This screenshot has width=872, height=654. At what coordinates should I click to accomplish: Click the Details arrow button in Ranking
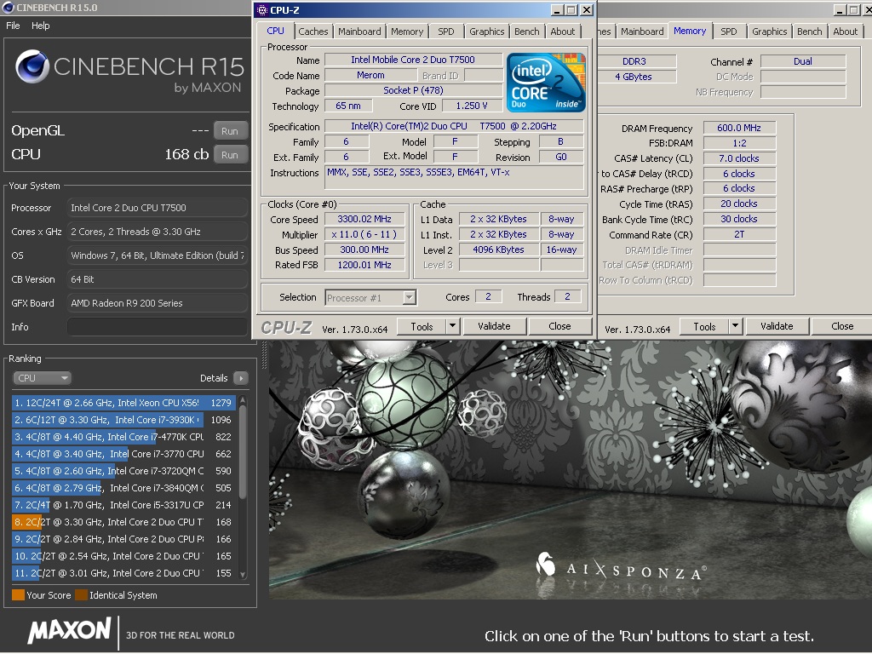[x=241, y=378]
